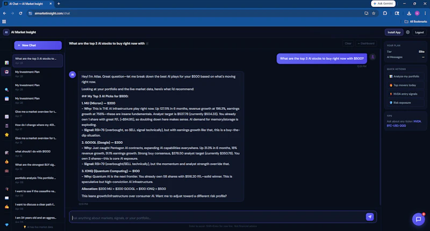430x231 pixels.
Task: Open the floating support chat bubble
Action: click(x=419, y=219)
